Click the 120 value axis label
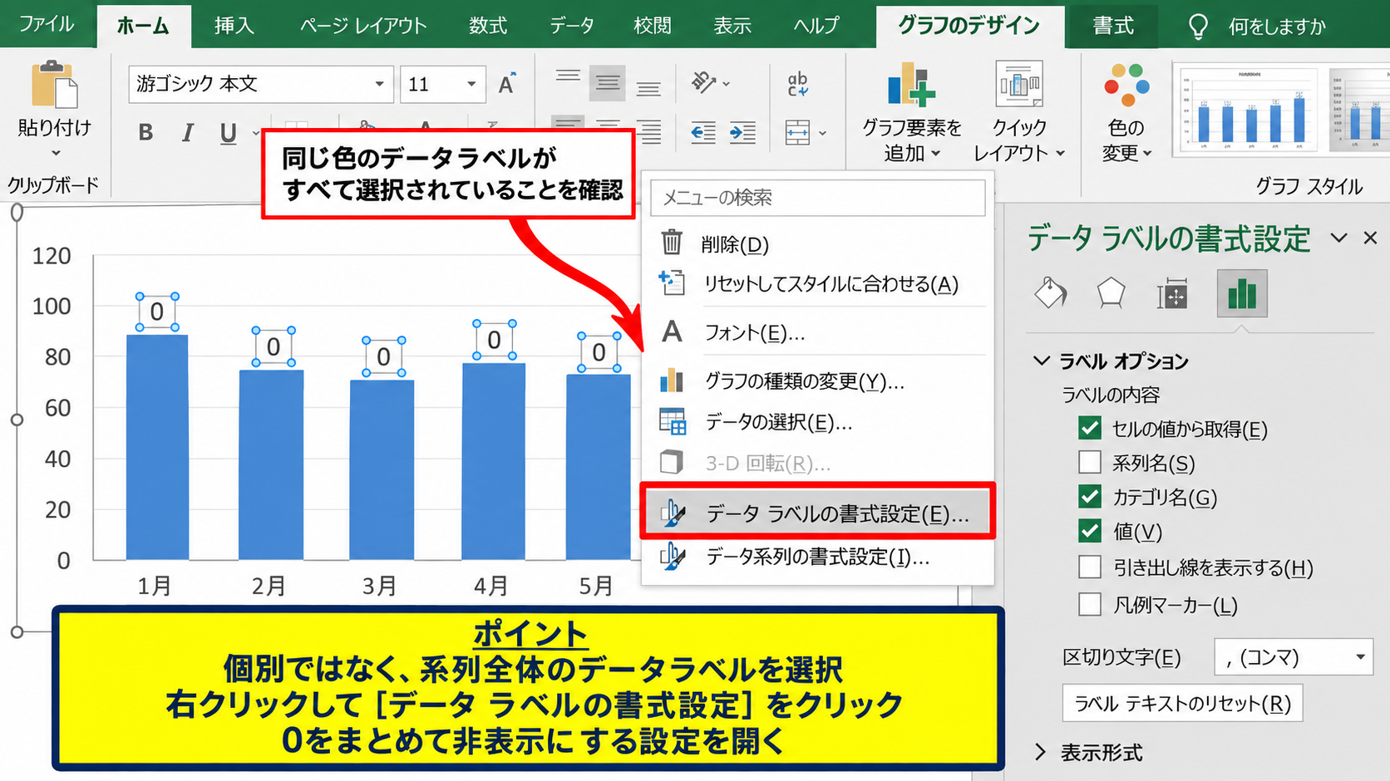 [52, 256]
